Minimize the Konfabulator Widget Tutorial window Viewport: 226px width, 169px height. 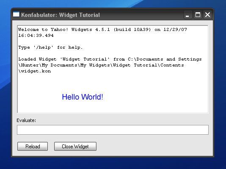188,15
